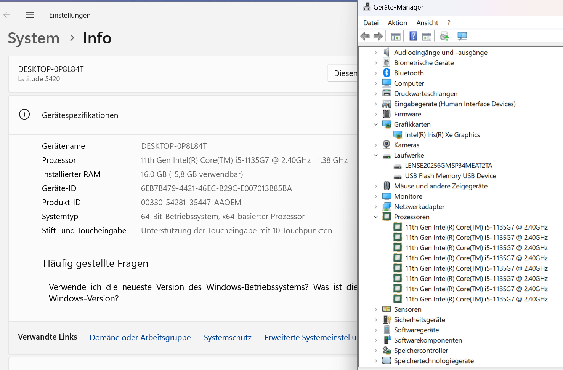Click the Diesen PC rename button
The height and width of the screenshot is (370, 563).
click(342, 73)
